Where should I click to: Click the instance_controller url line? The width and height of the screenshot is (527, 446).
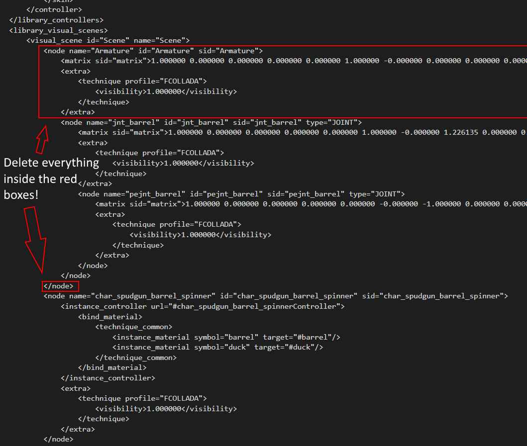203,306
